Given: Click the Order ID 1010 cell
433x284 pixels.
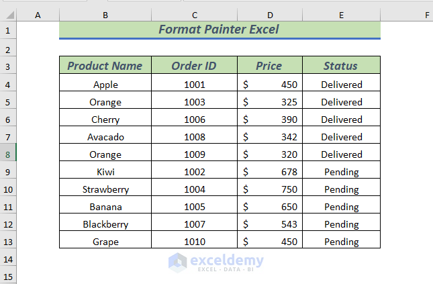Looking at the screenshot, I should coord(194,242).
